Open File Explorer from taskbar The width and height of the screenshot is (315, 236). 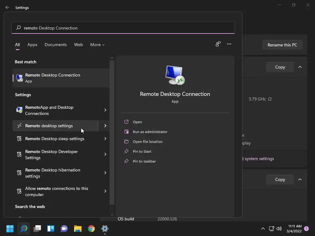pyautogui.click(x=78, y=229)
